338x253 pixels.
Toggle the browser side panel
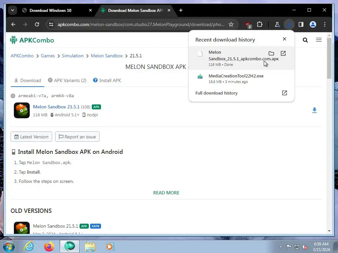[x=301, y=24]
